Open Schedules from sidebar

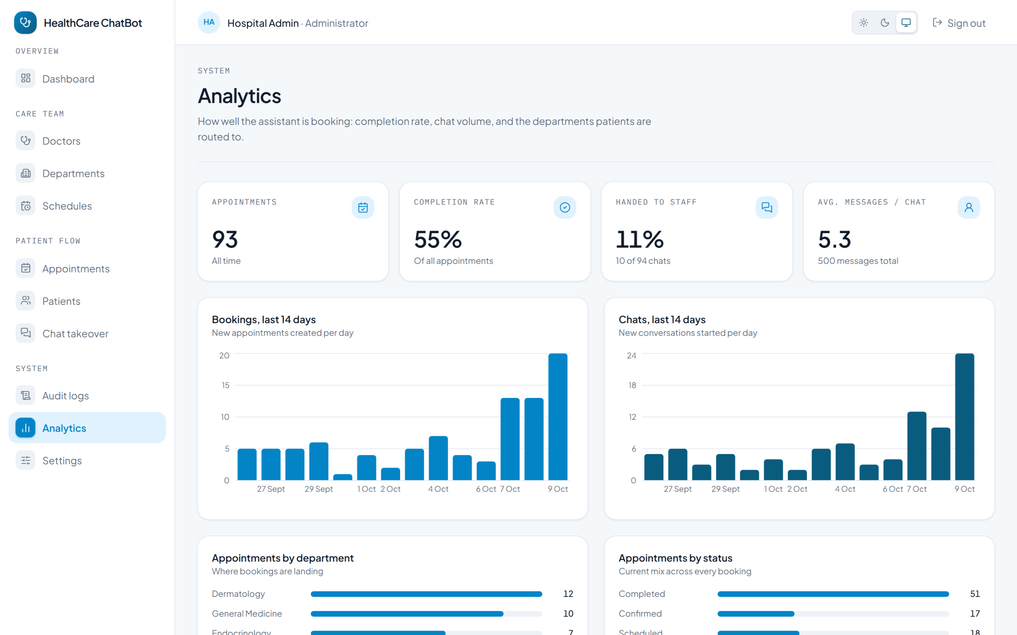pos(87,206)
